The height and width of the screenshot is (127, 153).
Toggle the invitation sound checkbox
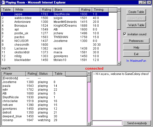125,34
